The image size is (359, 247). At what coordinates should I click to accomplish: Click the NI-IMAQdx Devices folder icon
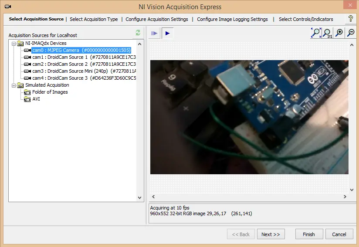(20, 43)
